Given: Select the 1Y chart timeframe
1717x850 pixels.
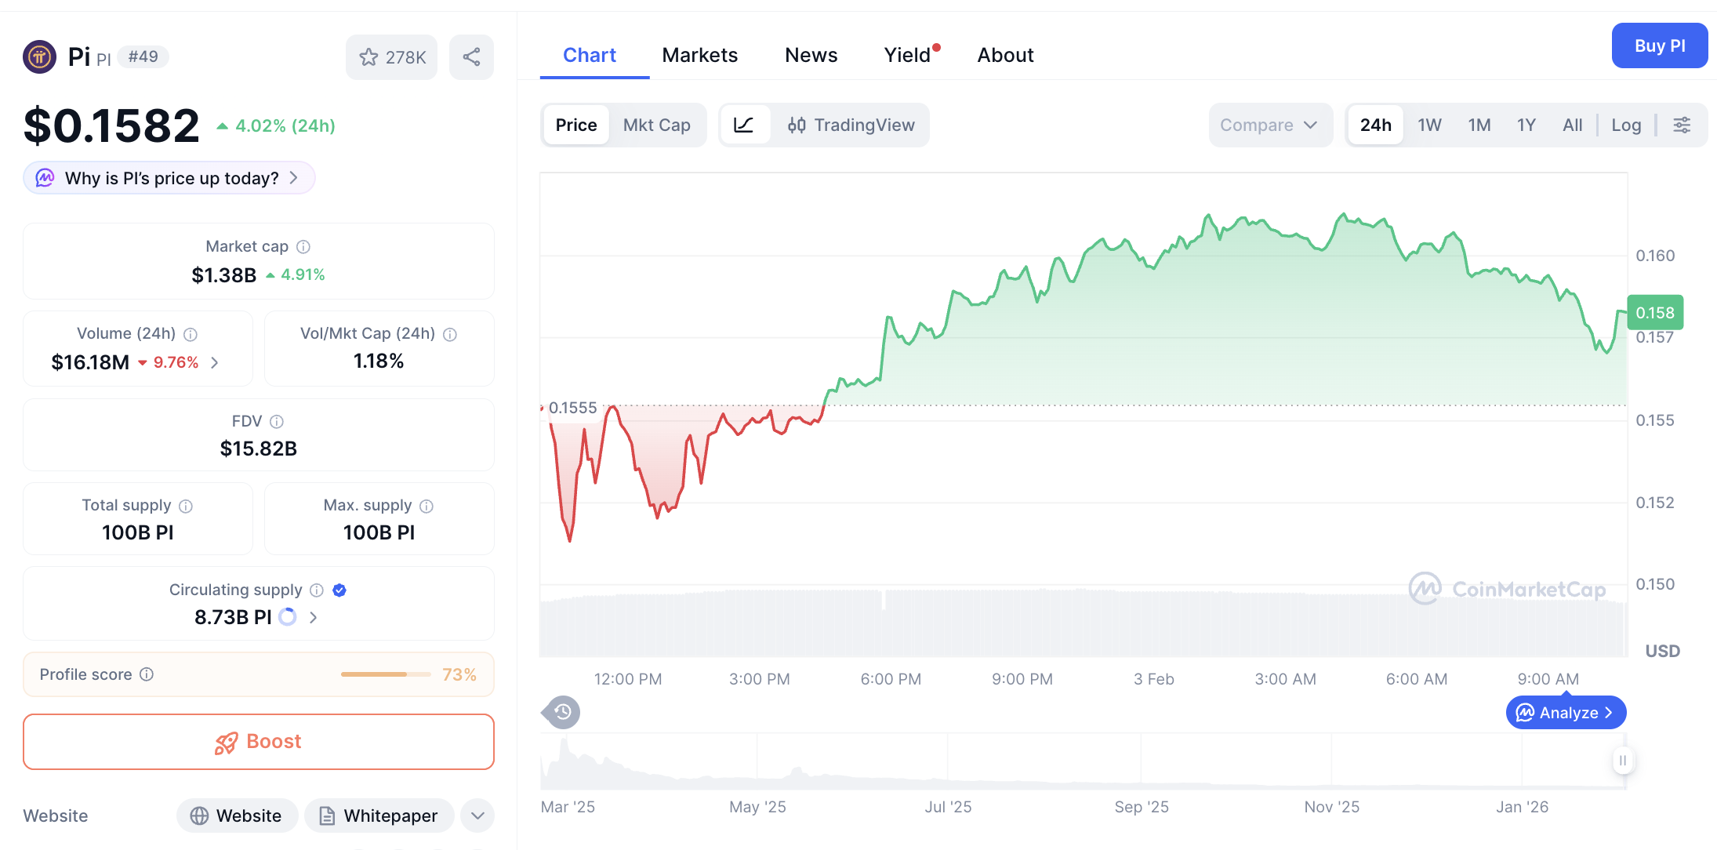Looking at the screenshot, I should [x=1526, y=125].
